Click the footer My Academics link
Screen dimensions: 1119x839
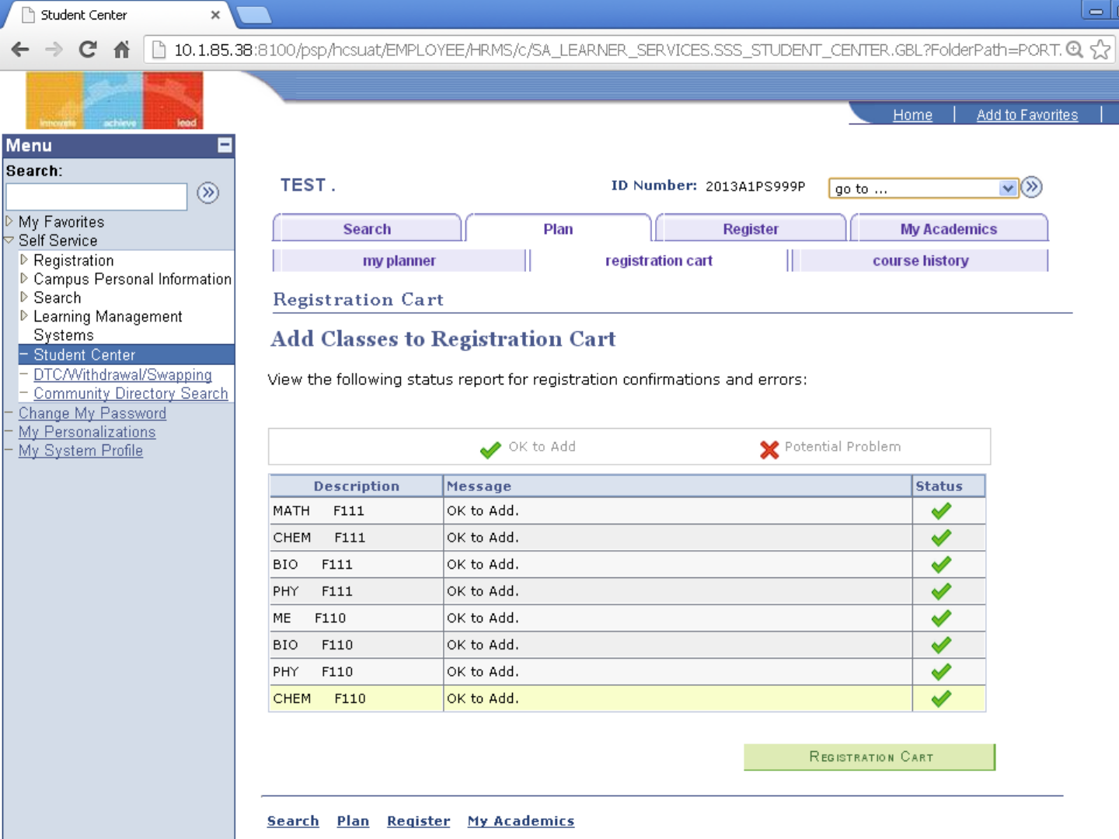point(521,820)
